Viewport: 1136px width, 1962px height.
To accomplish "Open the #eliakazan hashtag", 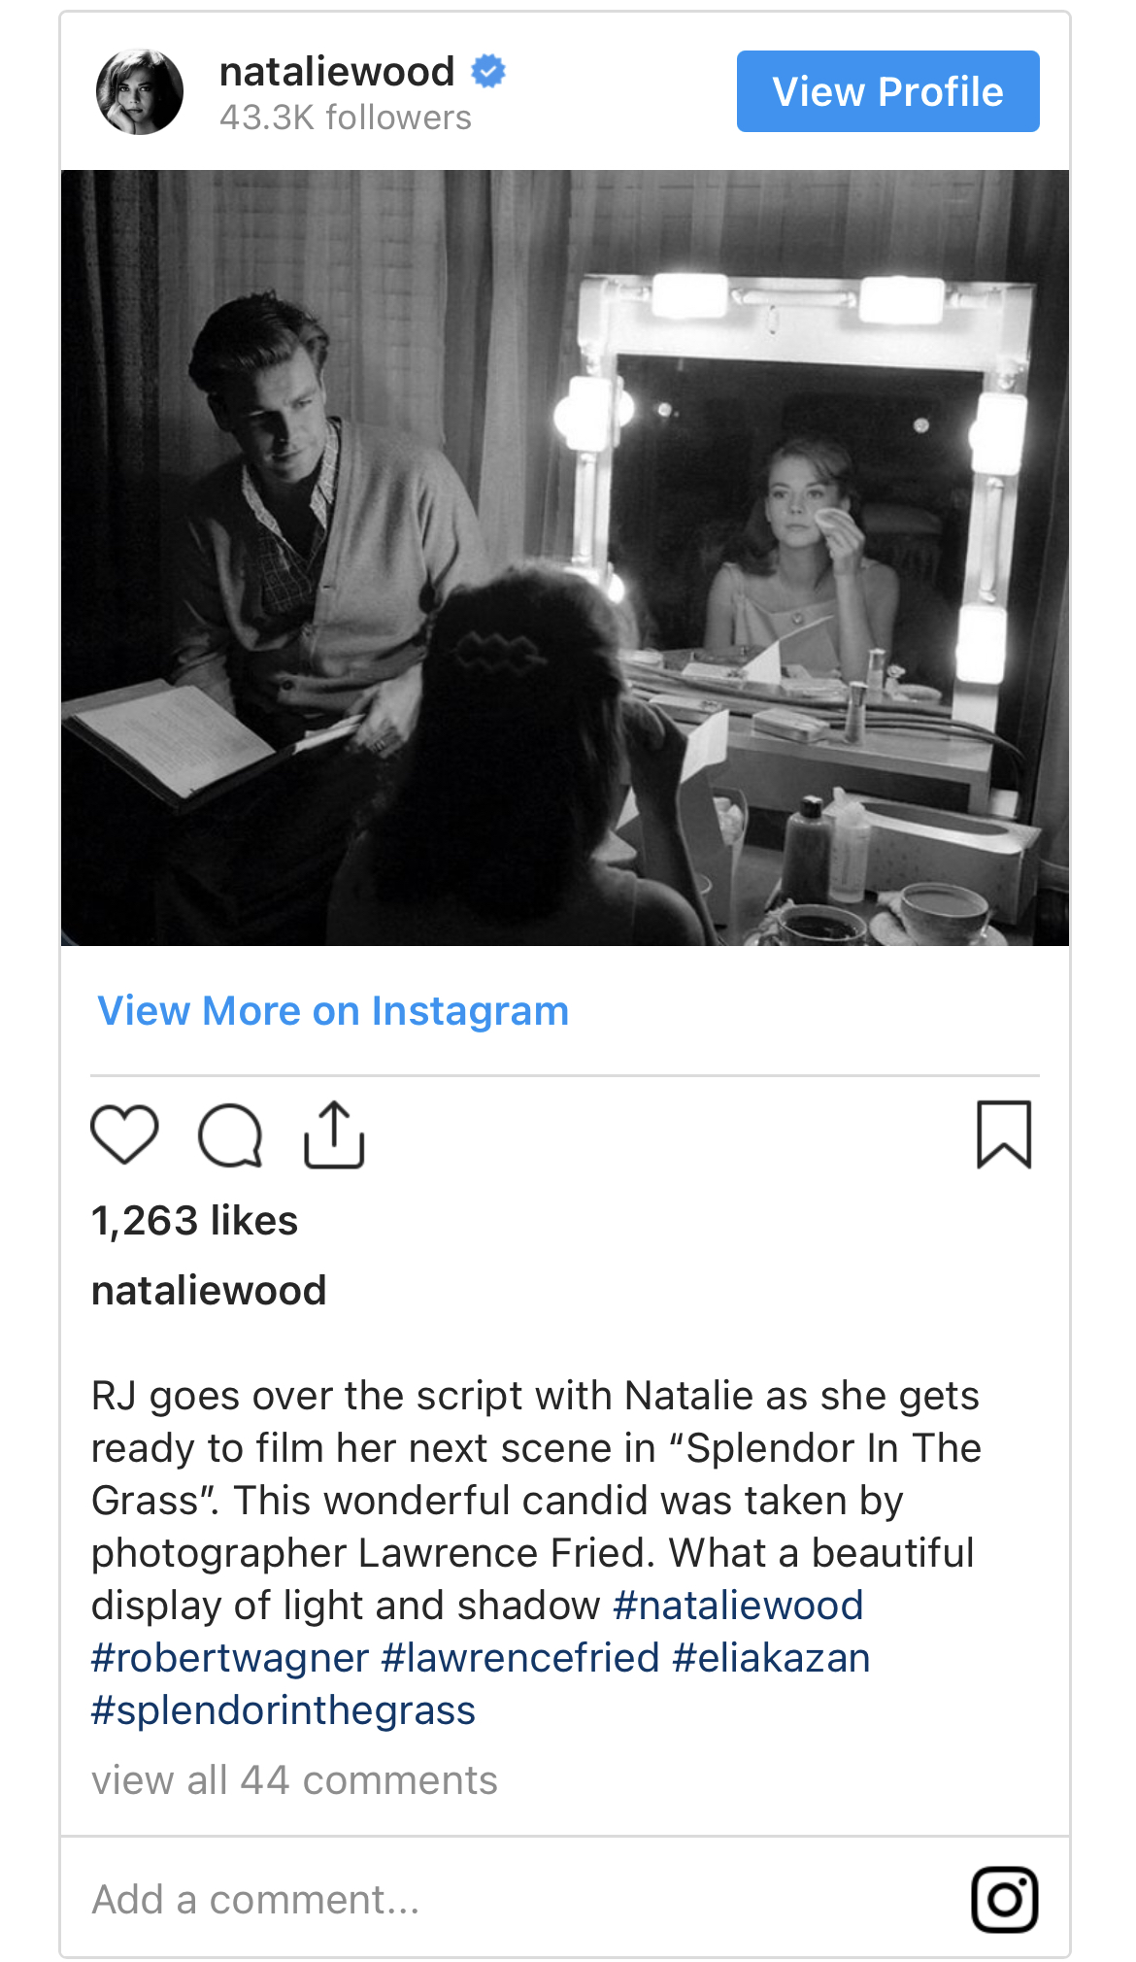I will point(771,1658).
